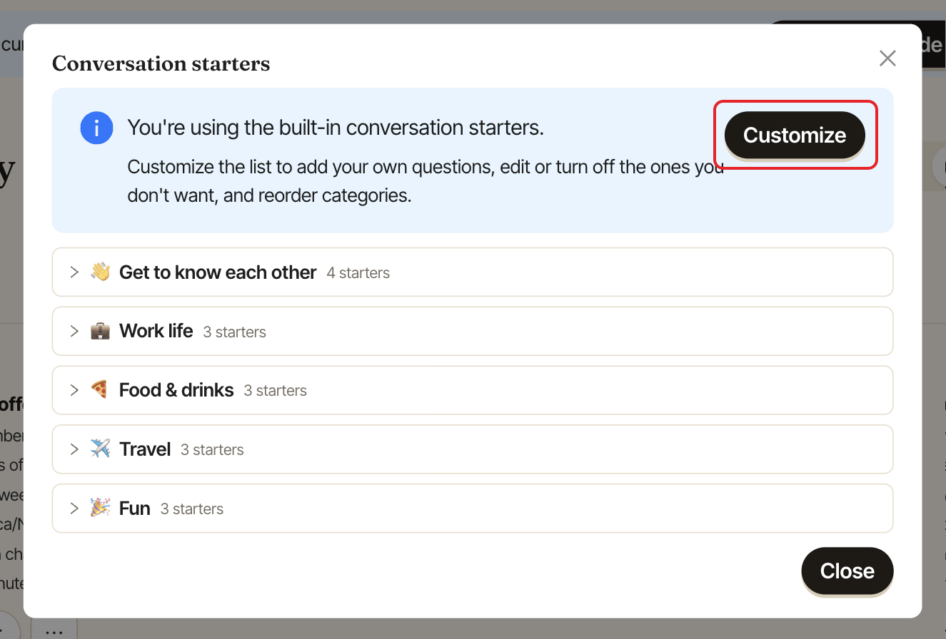
Task: Select the "Food & drinks" title text
Action: (176, 390)
